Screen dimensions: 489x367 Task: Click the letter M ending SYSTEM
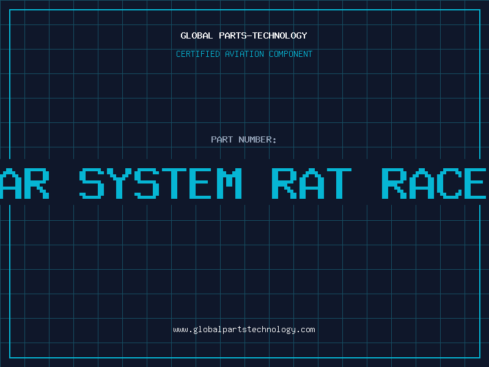coord(229,183)
